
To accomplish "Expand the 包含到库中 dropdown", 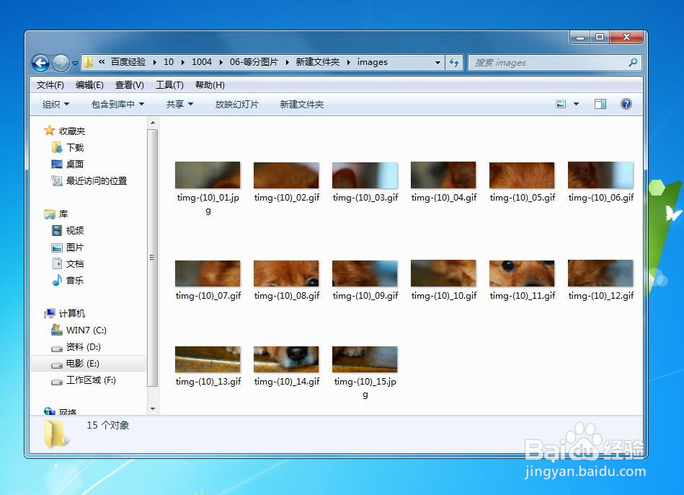I will (x=117, y=104).
